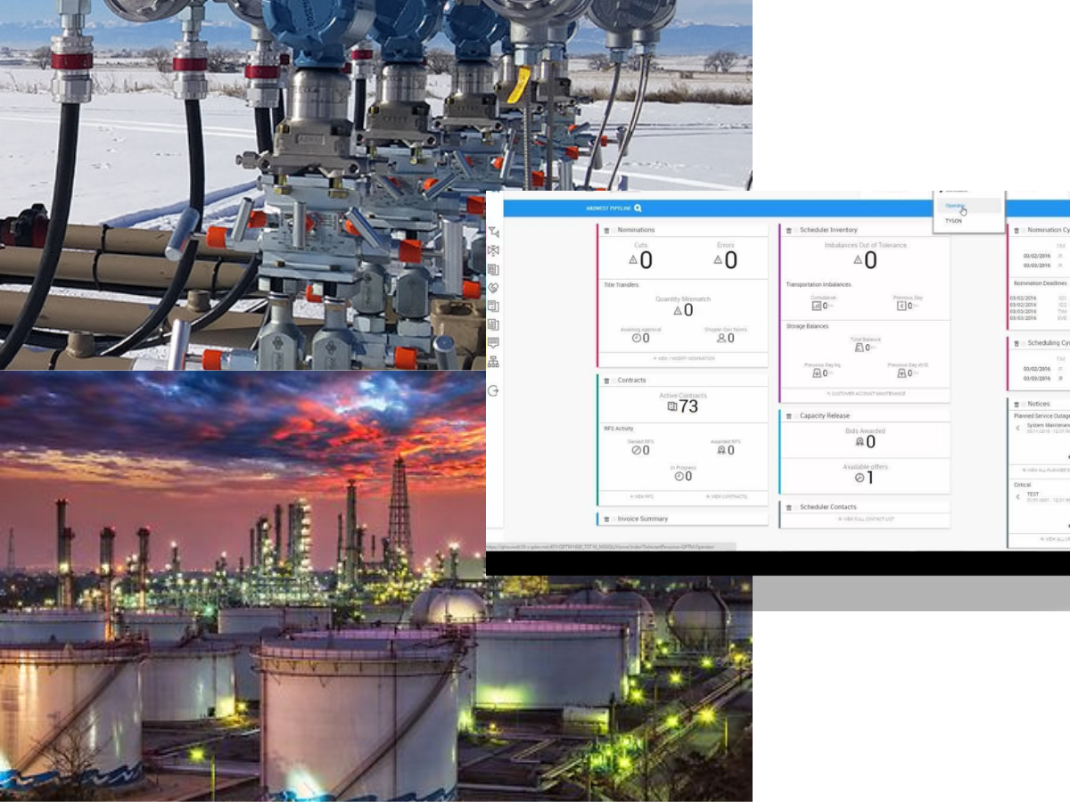Click trash icon on Capacity Release widget
The width and height of the screenshot is (1070, 802).
click(x=788, y=416)
